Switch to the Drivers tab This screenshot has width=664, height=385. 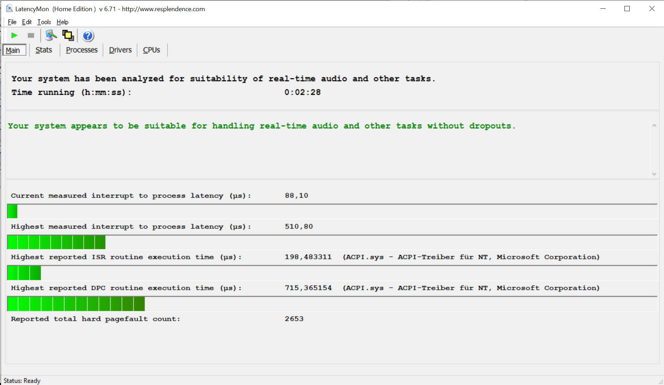[120, 50]
